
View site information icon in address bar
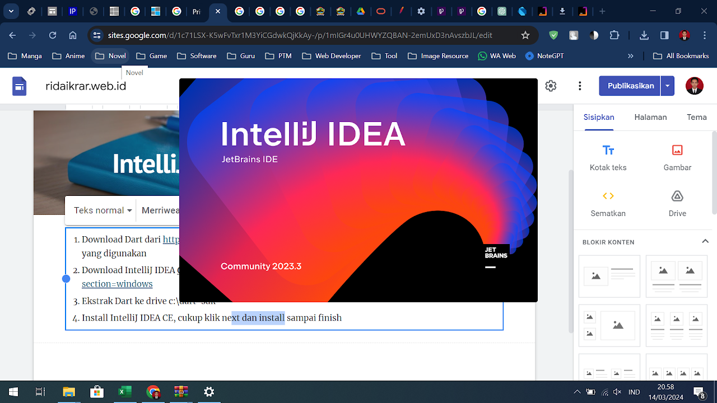tap(97, 35)
